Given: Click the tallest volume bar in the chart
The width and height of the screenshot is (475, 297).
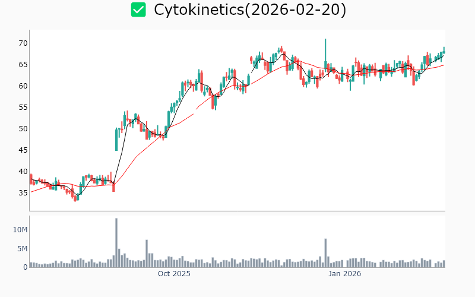Looking at the screenshot, I should pyautogui.click(x=116, y=243).
